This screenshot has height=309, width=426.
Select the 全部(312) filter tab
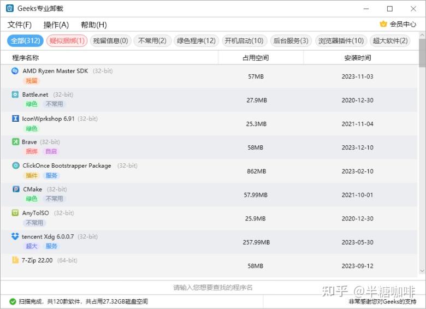[25, 41]
